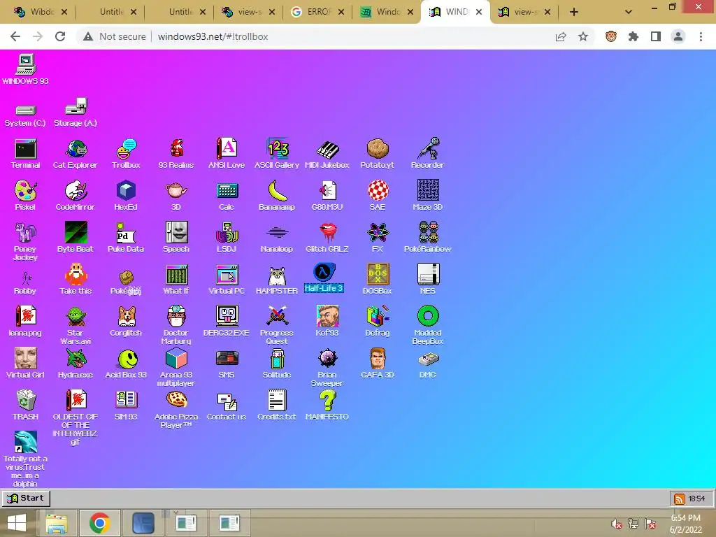This screenshot has height=537, width=716.
Task: Open CodeMirror editor icon
Action: pos(76,196)
